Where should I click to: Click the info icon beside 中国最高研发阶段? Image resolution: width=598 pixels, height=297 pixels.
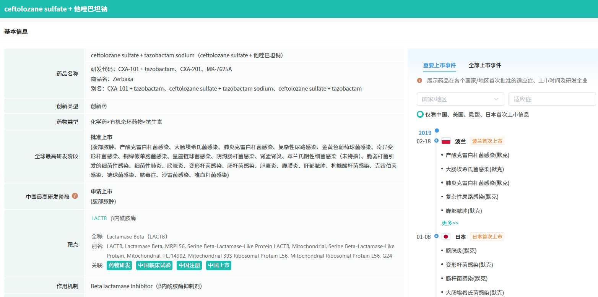coord(75,196)
